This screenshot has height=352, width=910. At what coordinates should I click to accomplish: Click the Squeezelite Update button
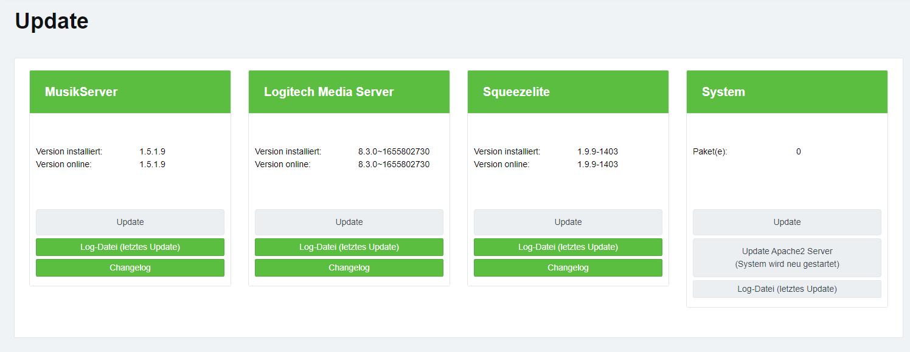(x=568, y=222)
